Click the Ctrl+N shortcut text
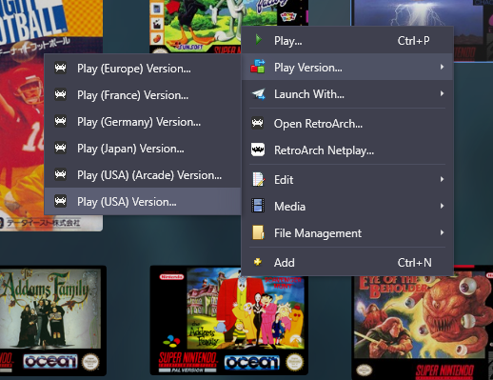This screenshot has width=493, height=380. 414,263
